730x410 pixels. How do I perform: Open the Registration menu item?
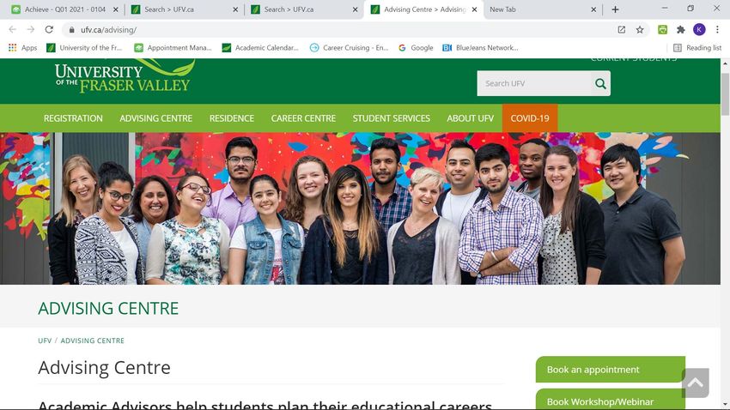tap(73, 118)
